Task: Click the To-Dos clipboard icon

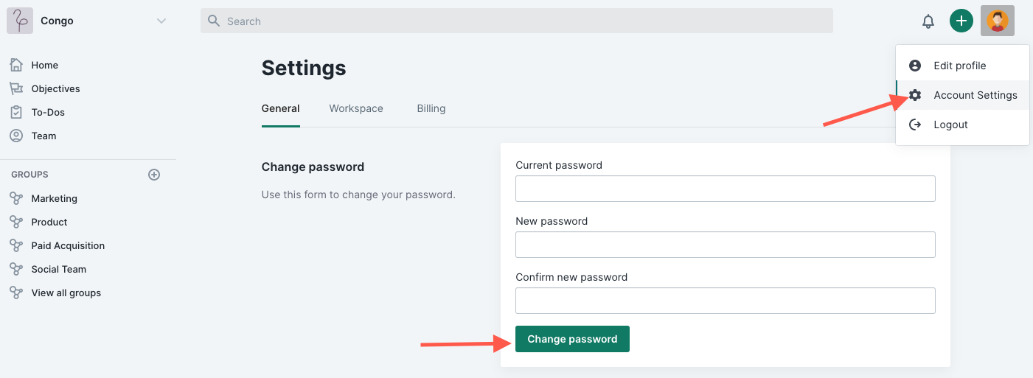Action: click(16, 112)
